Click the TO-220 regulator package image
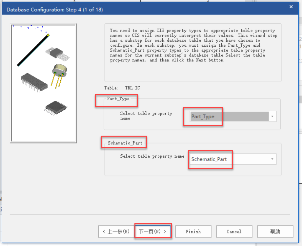The width and height of the screenshot is (302, 246). (x=57, y=53)
